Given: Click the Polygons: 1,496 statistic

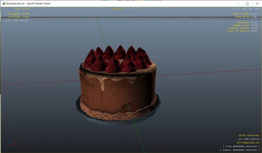Looking at the screenshot, I should click(19, 14).
